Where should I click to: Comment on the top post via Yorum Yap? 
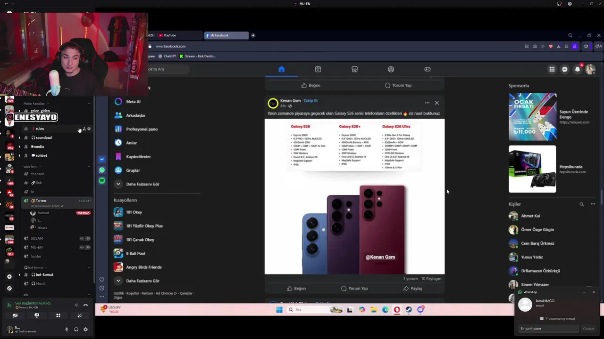tap(398, 85)
